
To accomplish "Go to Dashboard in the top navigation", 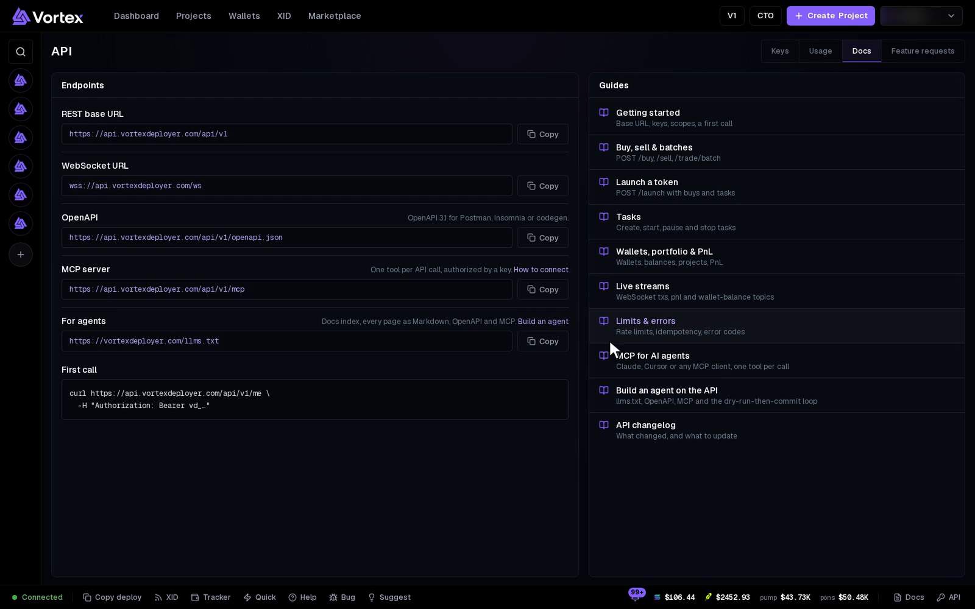I will pyautogui.click(x=136, y=16).
